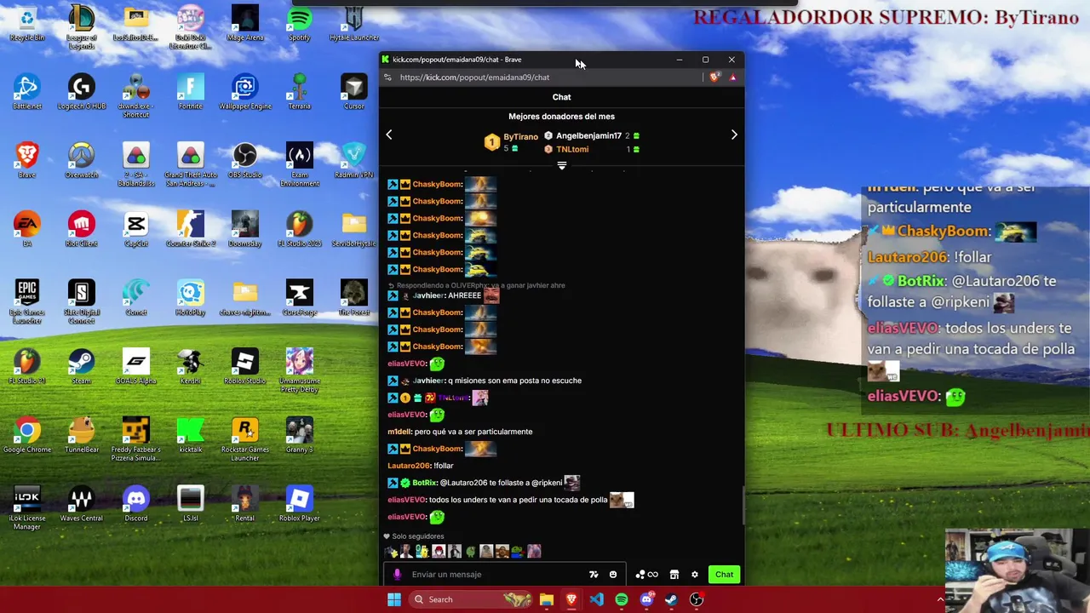Click the points infinity icon in chat footer
The width and height of the screenshot is (1090, 613).
646,575
